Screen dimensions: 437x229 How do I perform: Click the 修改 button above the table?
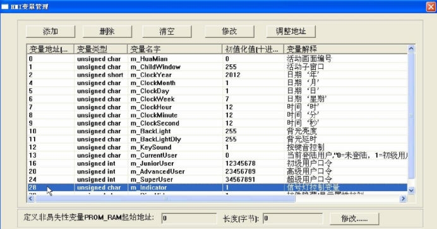[x=229, y=32]
